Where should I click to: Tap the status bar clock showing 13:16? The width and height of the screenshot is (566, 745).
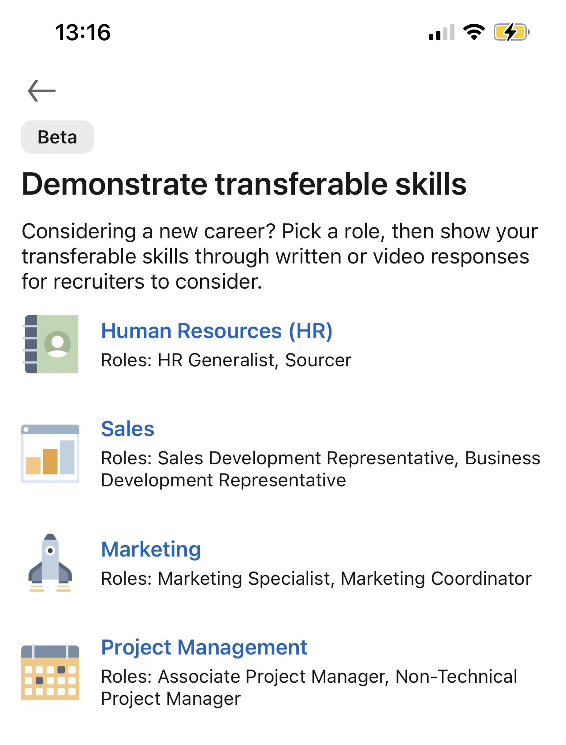pyautogui.click(x=83, y=33)
